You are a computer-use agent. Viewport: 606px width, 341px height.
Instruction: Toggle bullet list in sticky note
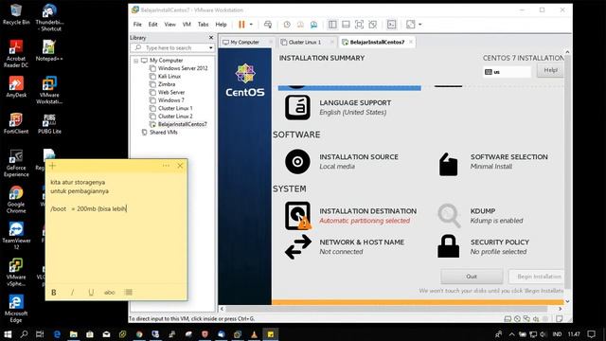(129, 293)
